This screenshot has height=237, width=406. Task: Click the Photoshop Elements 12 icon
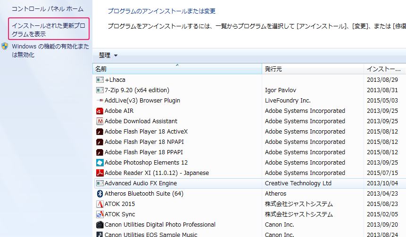tap(99, 163)
